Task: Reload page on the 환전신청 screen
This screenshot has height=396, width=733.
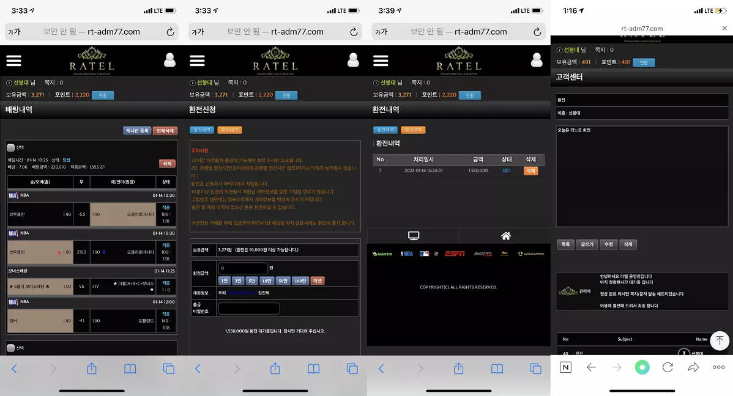Action: tap(354, 32)
